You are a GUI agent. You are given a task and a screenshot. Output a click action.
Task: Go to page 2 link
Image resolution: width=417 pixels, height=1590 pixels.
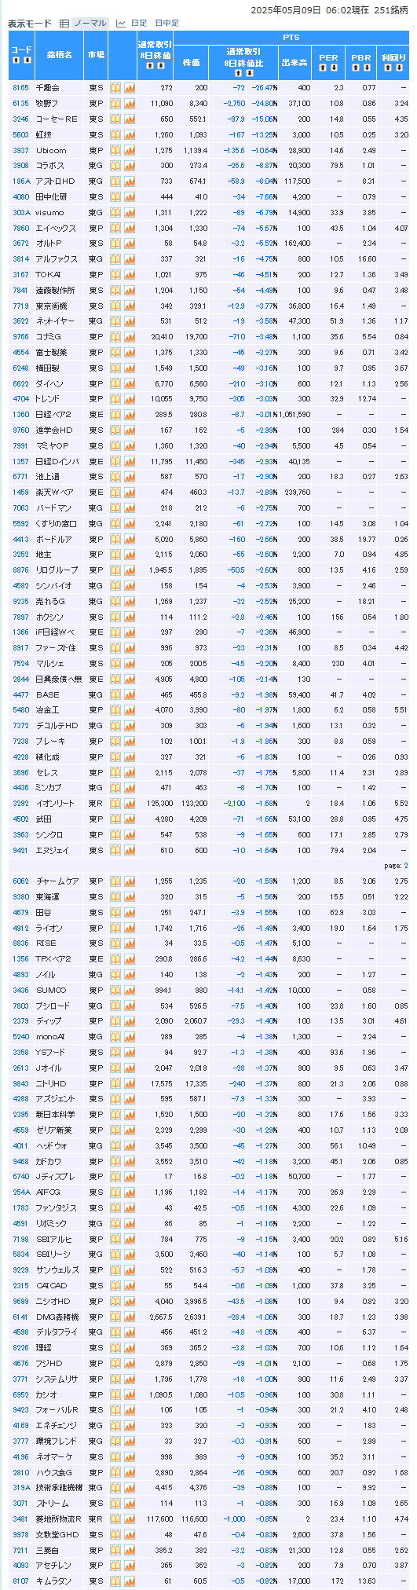click(406, 865)
